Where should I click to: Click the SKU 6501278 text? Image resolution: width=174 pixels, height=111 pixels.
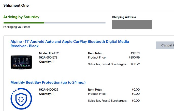(x=48, y=58)
